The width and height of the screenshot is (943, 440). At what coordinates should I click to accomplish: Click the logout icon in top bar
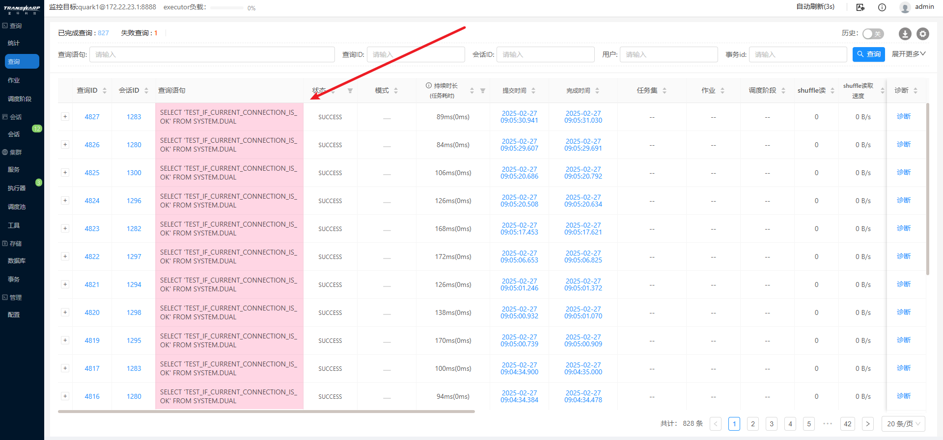860,7
